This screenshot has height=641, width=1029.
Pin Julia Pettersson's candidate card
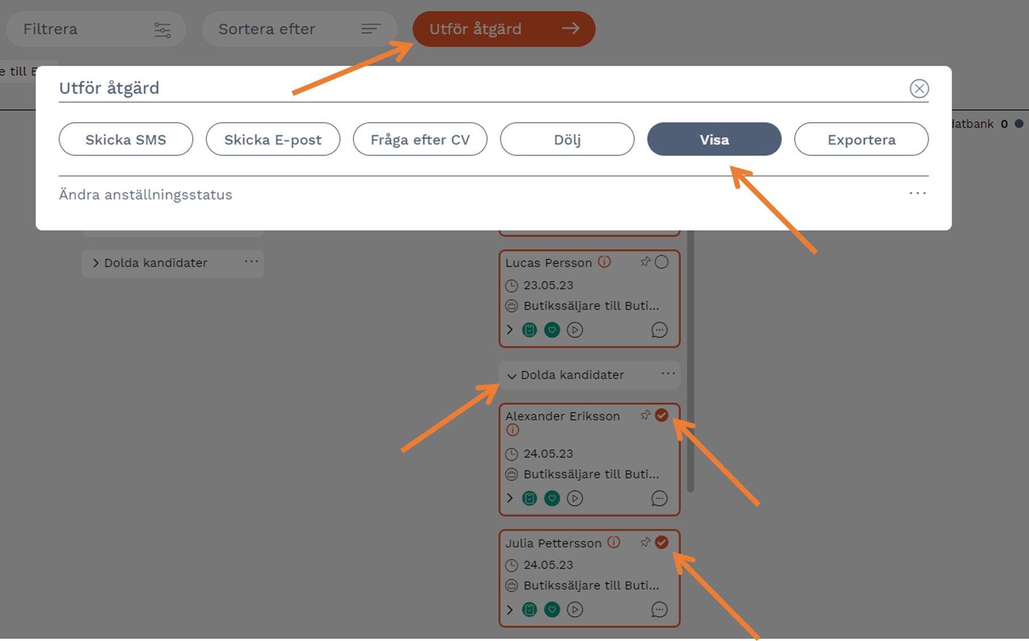pyautogui.click(x=645, y=542)
